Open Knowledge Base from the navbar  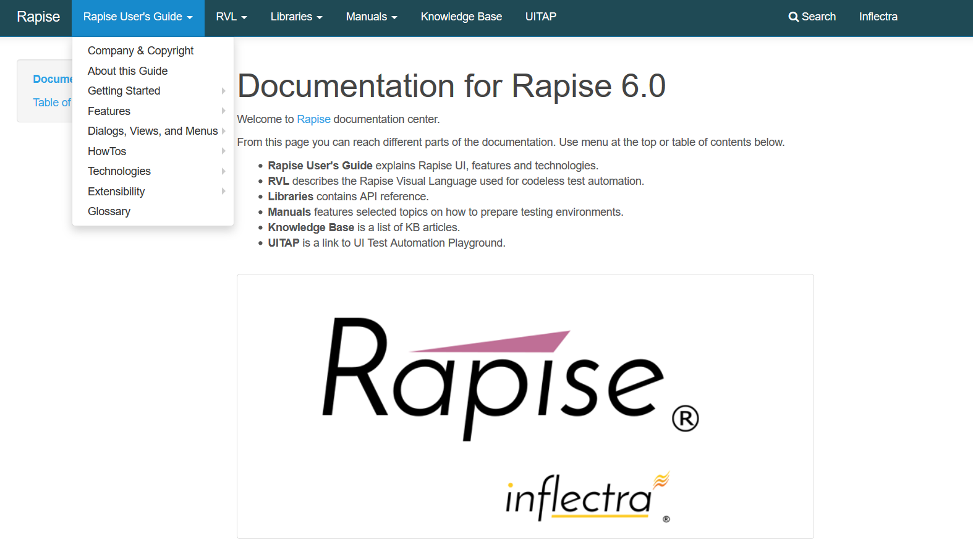click(461, 17)
